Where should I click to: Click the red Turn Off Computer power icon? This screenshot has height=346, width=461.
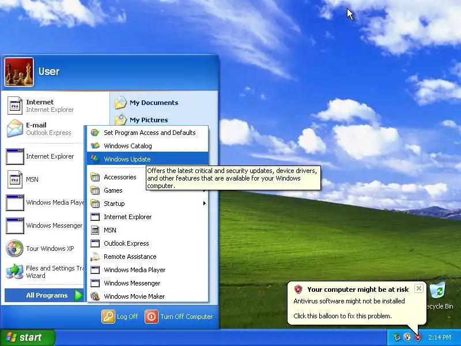pos(152,317)
